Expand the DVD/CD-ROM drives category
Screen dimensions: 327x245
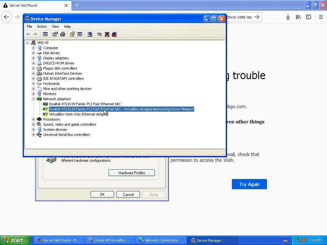33,63
